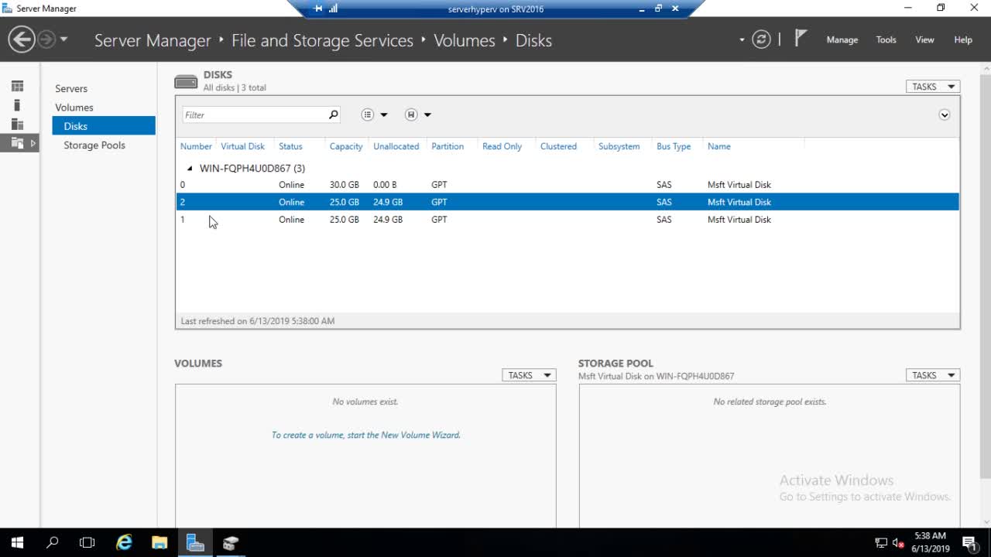
Task: Open the DISKS Tasks dropdown
Action: [x=933, y=87]
